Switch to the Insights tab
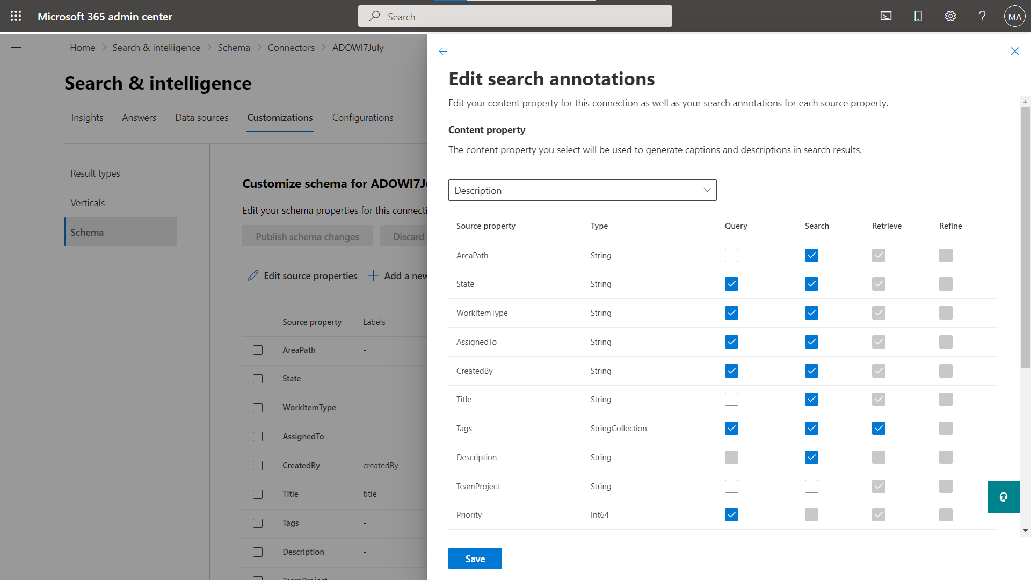Image resolution: width=1031 pixels, height=580 pixels. (87, 117)
